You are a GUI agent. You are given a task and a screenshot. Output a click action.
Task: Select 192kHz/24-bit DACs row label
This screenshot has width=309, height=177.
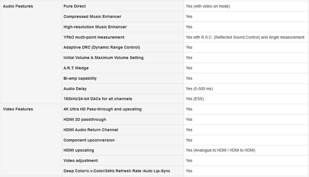click(x=98, y=99)
